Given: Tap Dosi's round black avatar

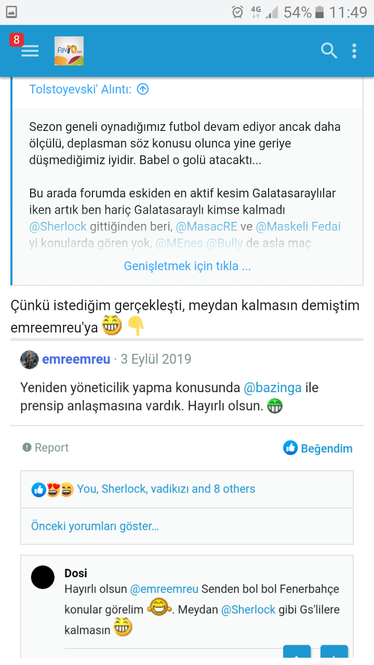Looking at the screenshot, I should pos(43,577).
